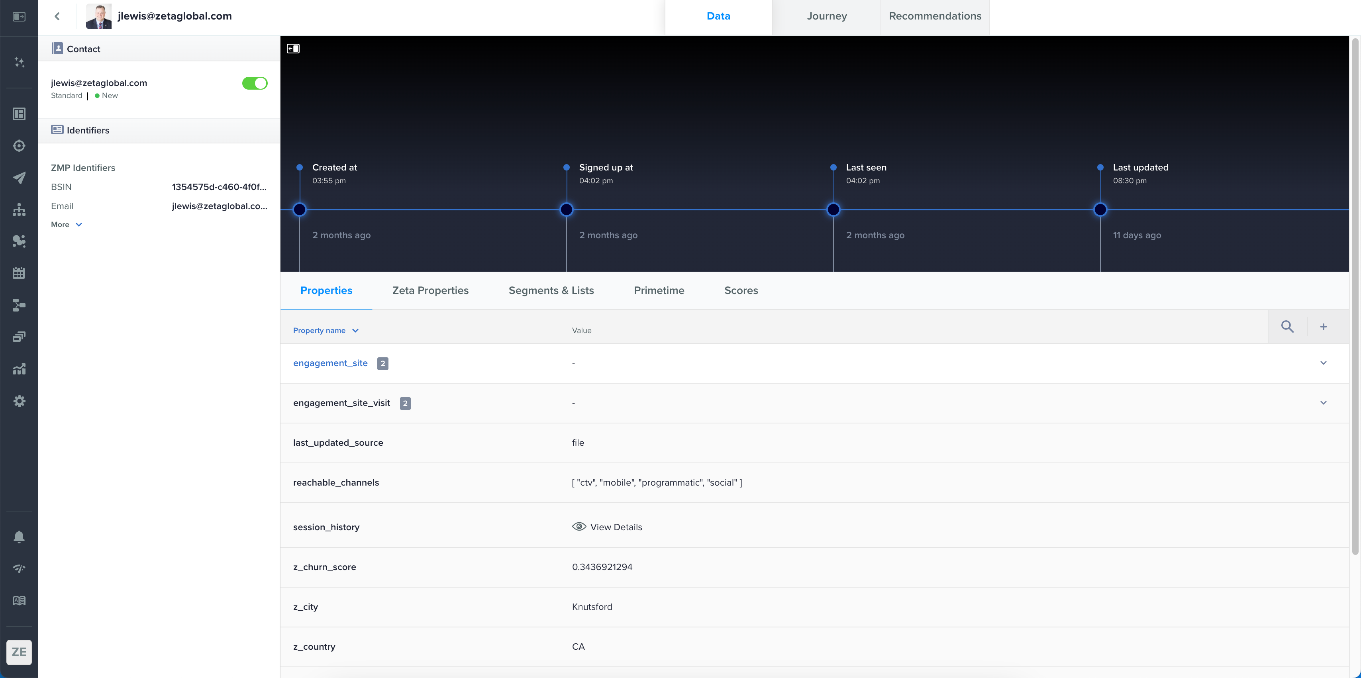Expand the engagement_site row chevron
This screenshot has height=678, width=1361.
(x=1323, y=363)
